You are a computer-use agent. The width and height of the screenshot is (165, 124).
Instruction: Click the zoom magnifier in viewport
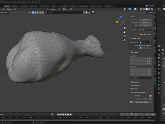tap(124, 28)
